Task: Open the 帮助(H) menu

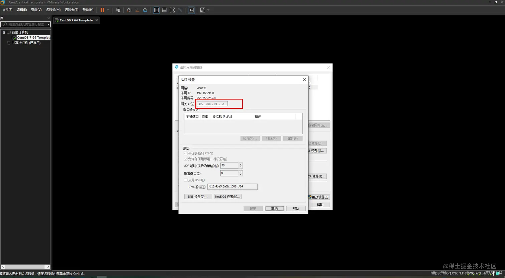Action: coord(88,10)
